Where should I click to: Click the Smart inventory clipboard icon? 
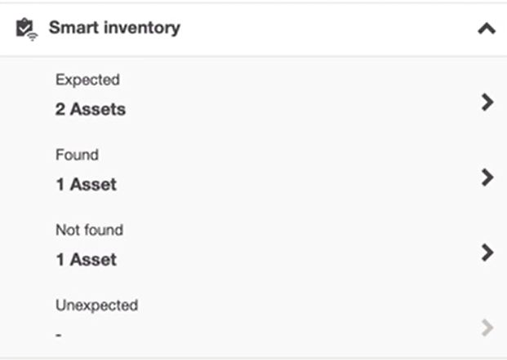coord(27,29)
